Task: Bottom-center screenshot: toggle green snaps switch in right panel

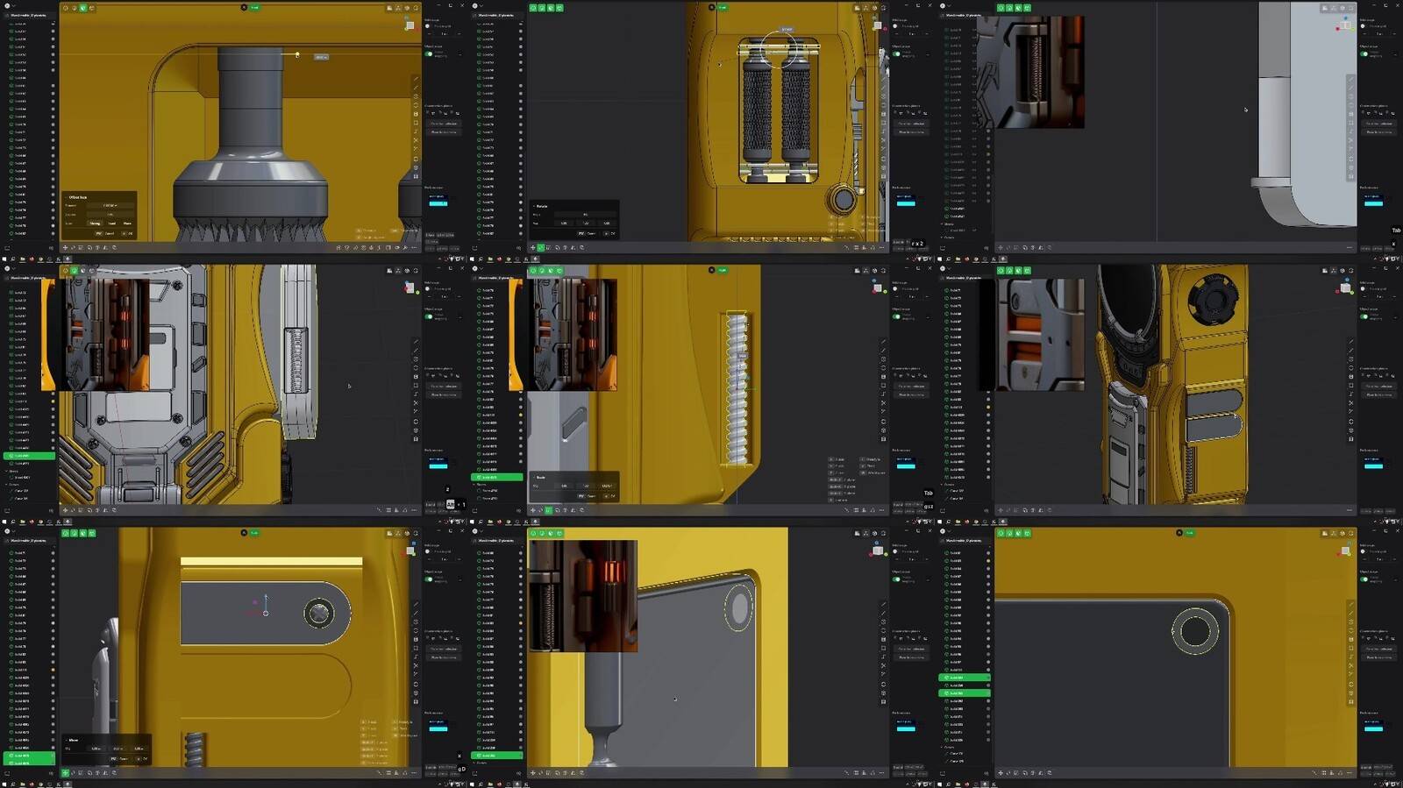Action: (896, 579)
